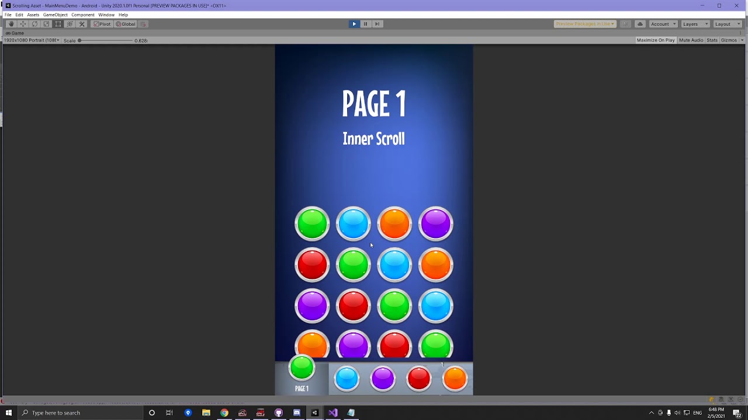Open the clock and date flyout

coord(717,413)
